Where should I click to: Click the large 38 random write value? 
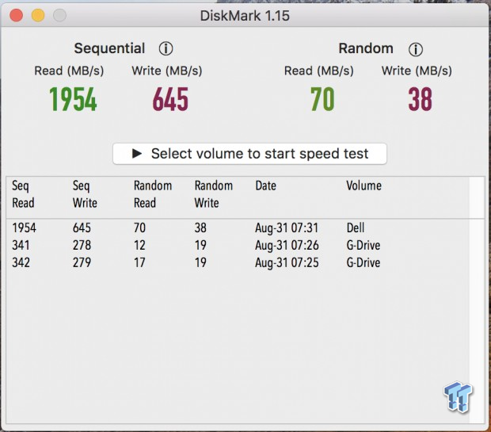tap(421, 99)
